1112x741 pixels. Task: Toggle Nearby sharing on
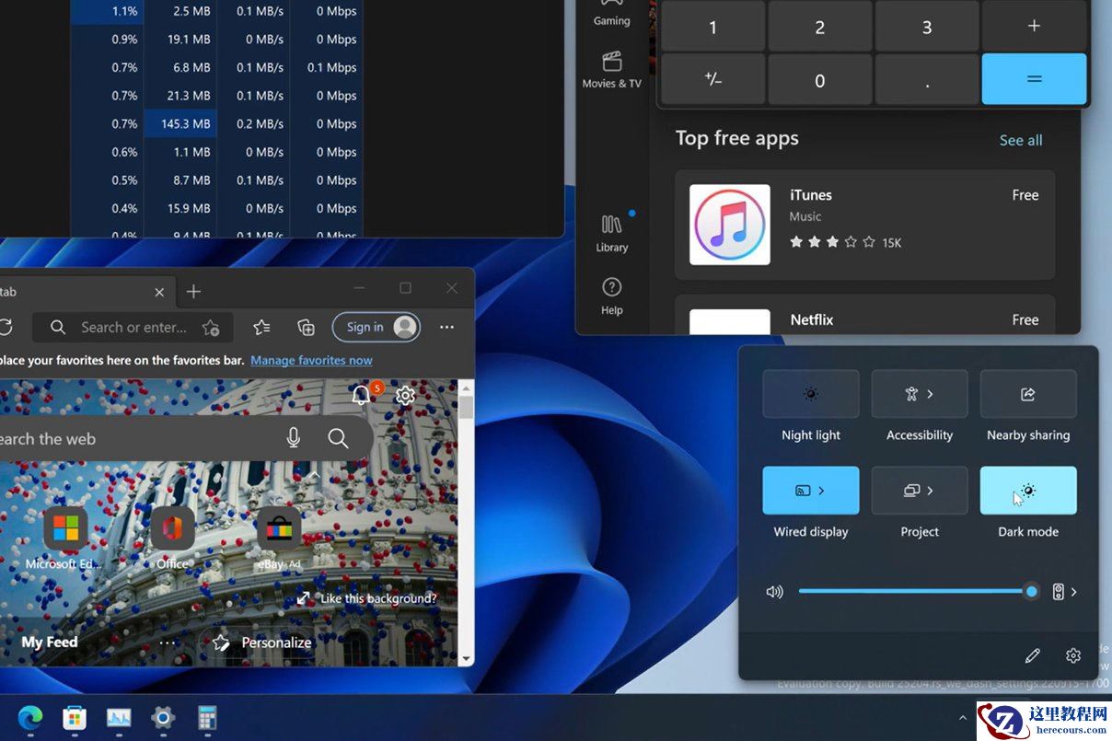(x=1027, y=393)
